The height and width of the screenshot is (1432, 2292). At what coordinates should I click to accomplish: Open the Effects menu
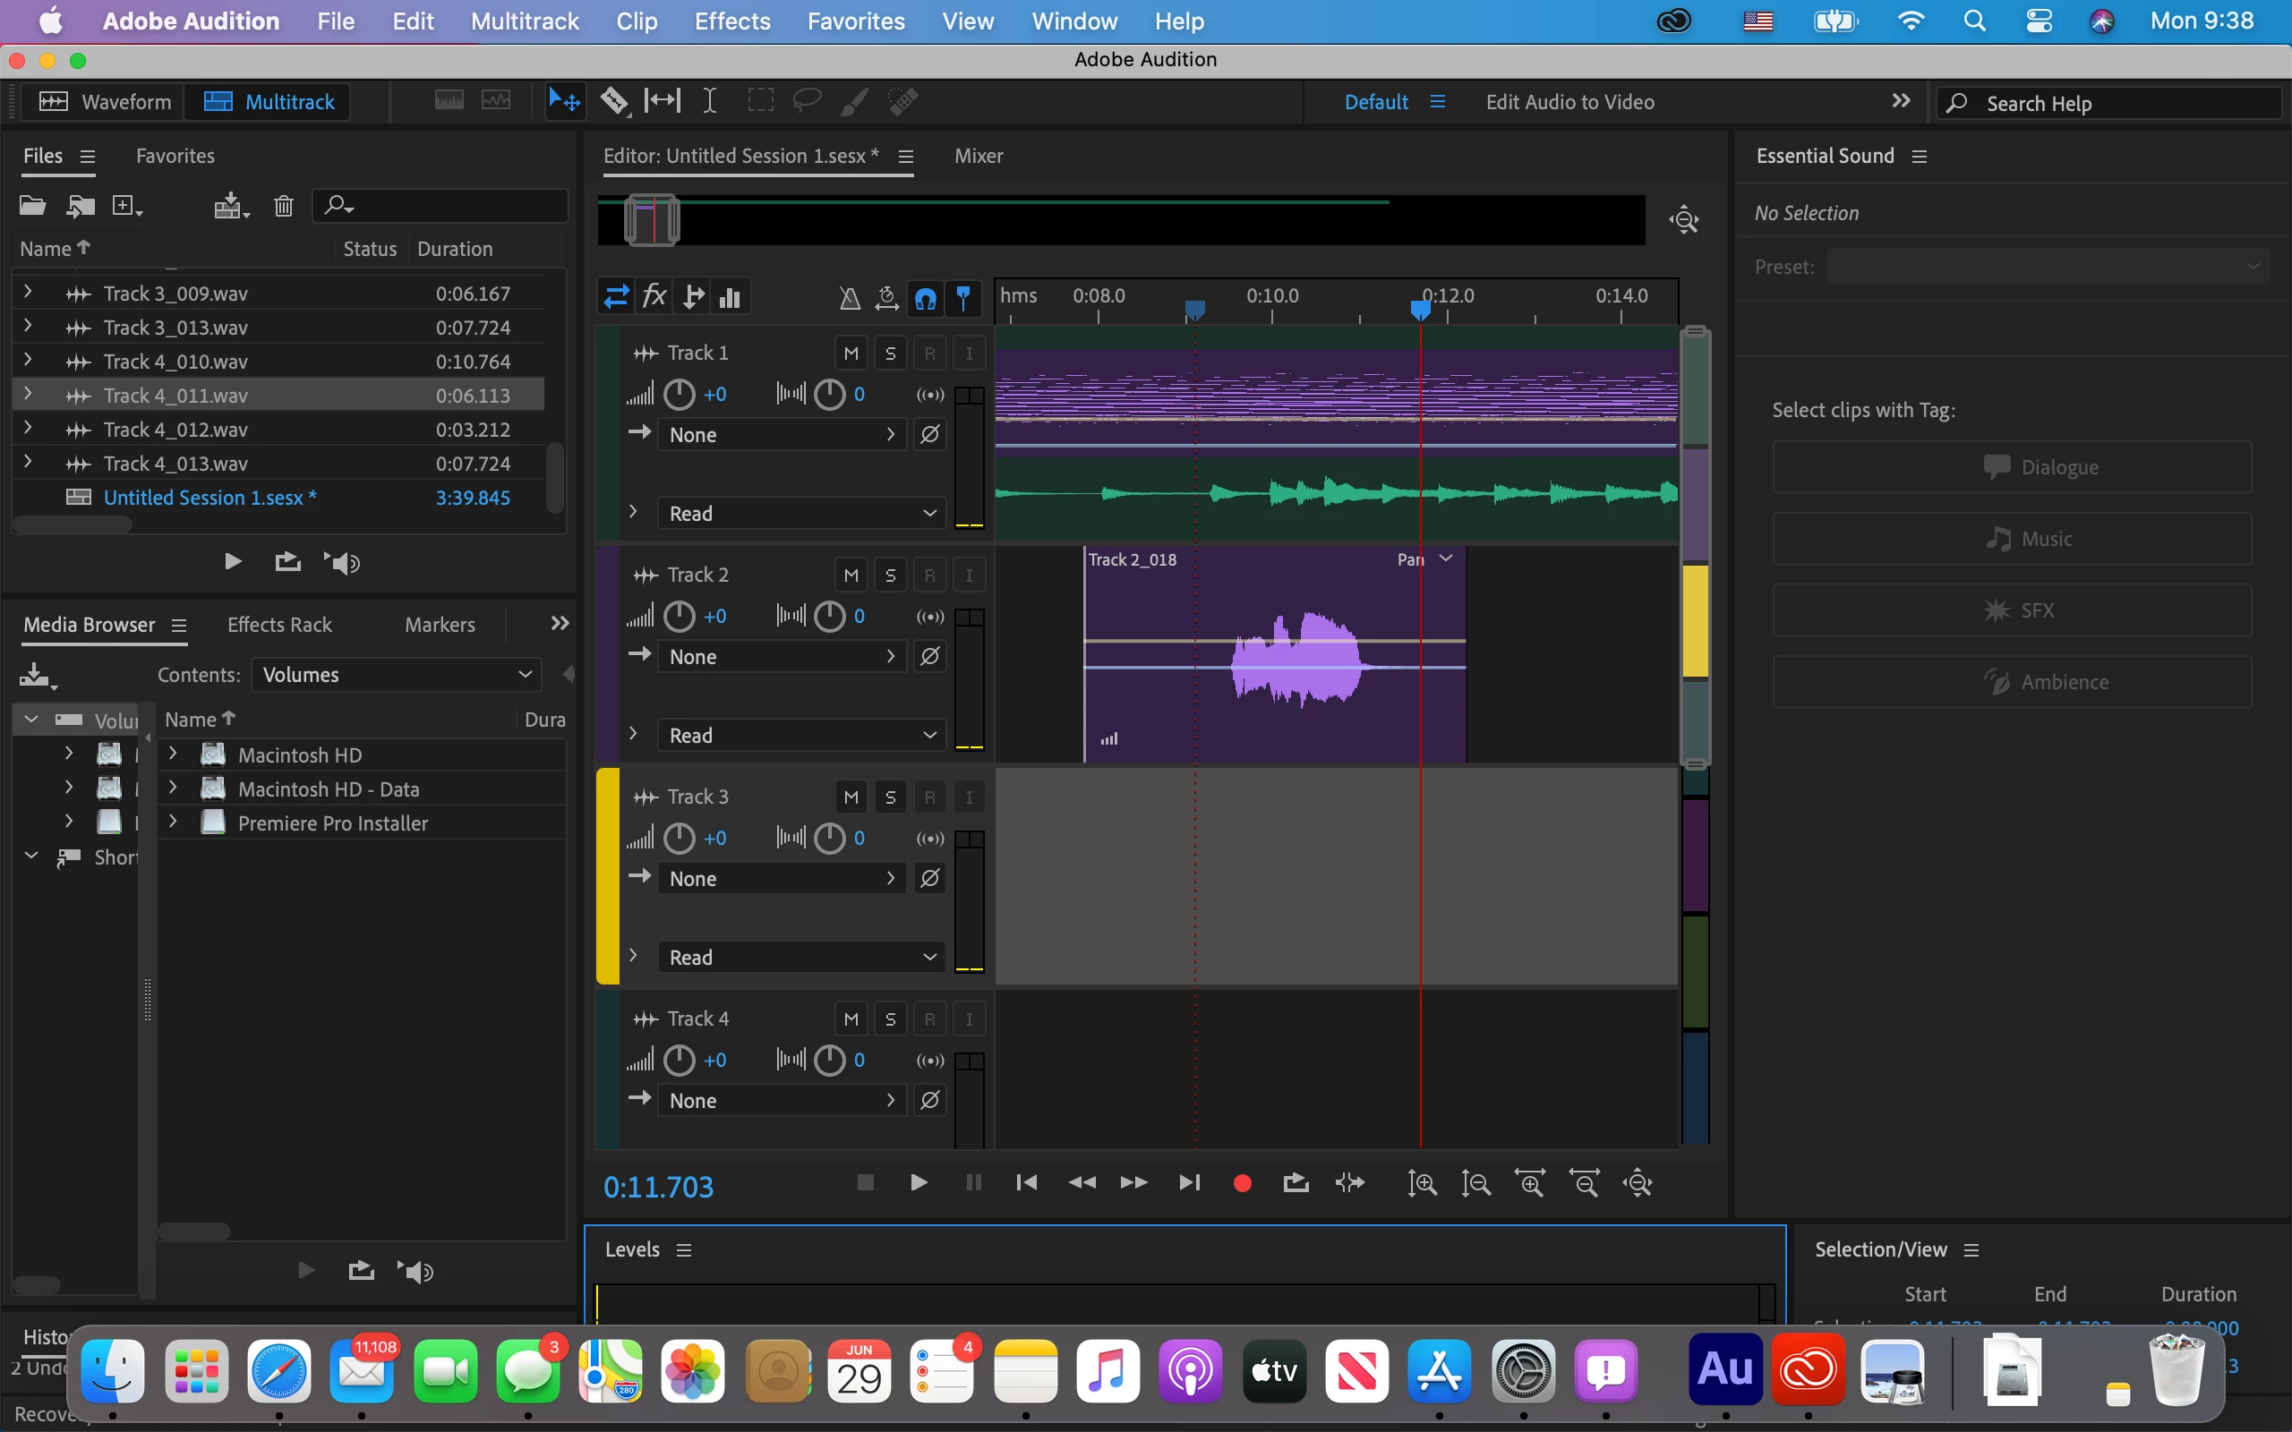pos(731,21)
